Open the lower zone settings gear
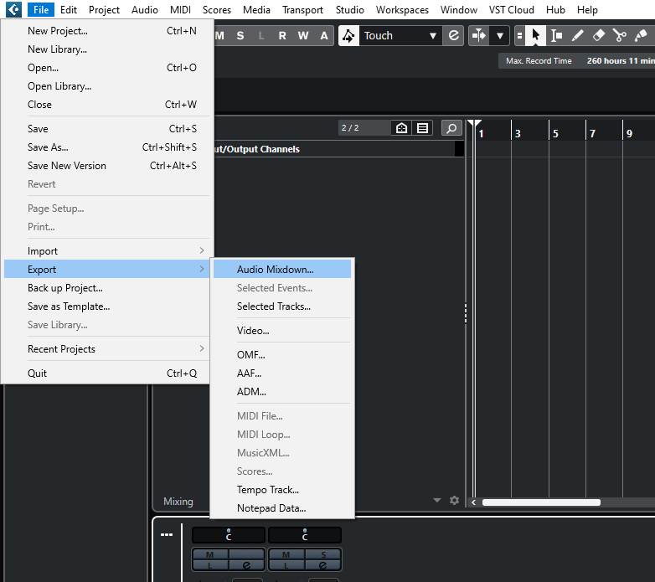This screenshot has height=582, width=655. [x=455, y=500]
